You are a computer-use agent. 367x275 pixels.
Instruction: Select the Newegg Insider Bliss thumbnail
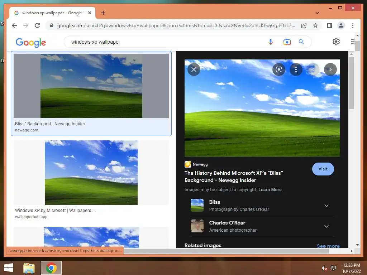(x=91, y=86)
